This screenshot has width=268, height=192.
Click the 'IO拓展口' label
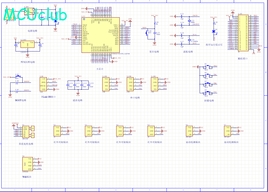[243, 59]
